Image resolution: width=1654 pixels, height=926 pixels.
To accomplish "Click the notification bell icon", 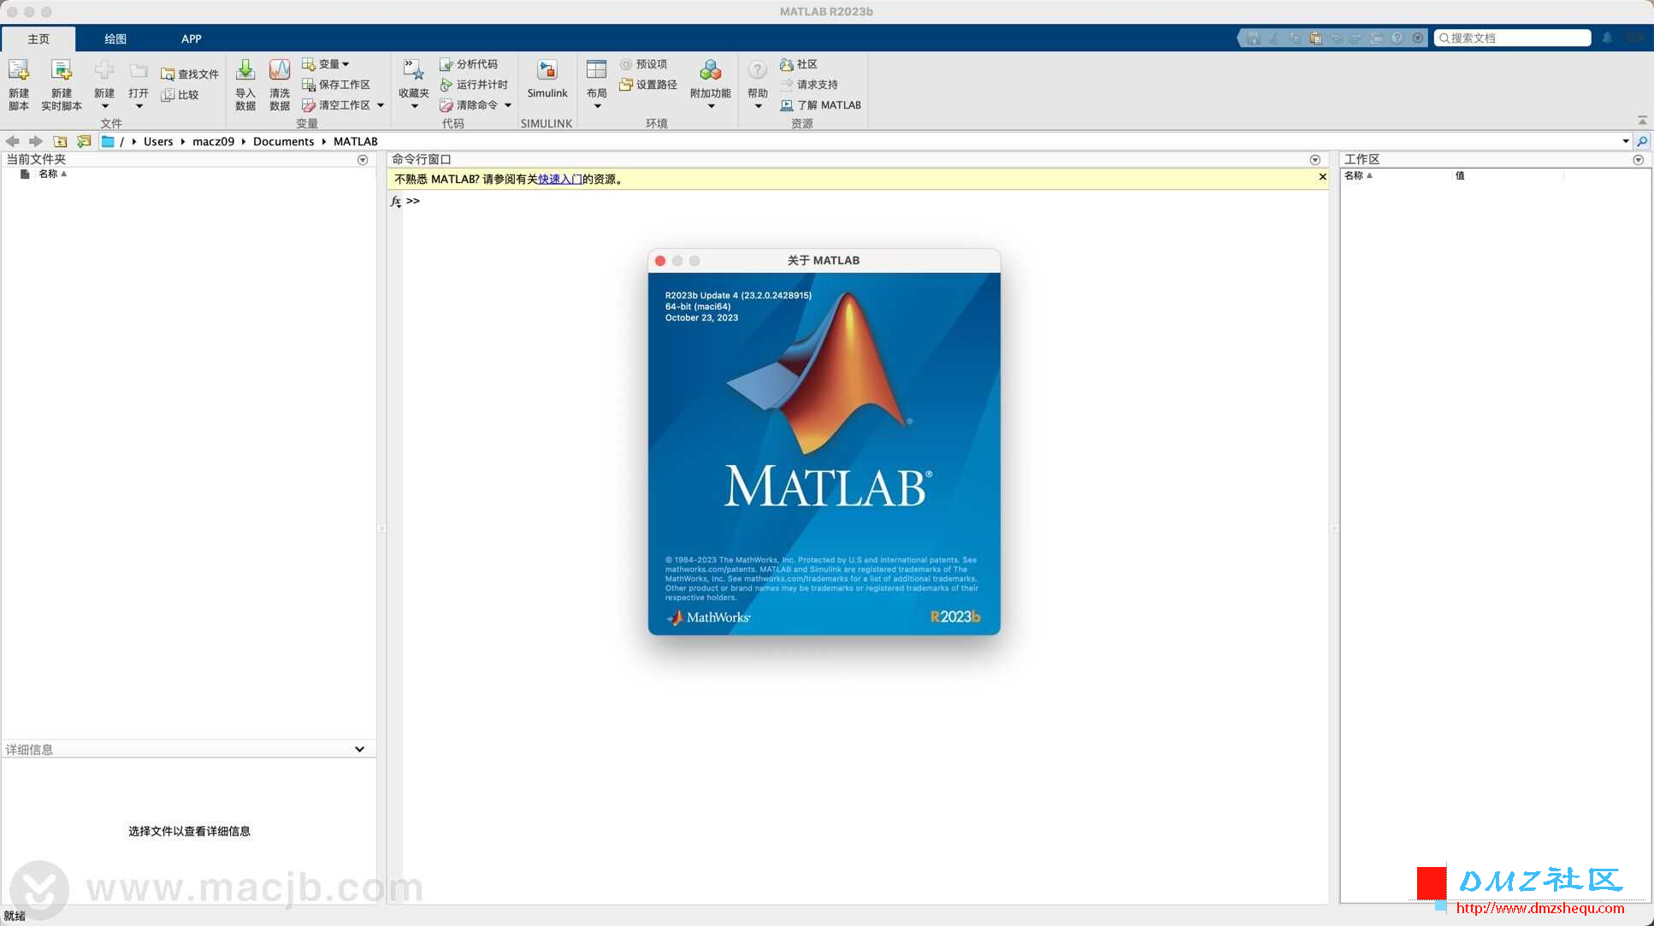I will tap(1607, 38).
